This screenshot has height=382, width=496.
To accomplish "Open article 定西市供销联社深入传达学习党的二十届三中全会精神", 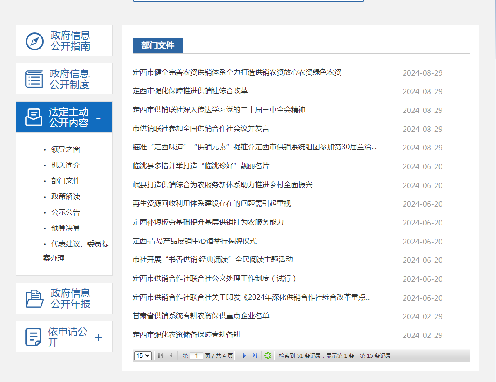I will coord(219,110).
